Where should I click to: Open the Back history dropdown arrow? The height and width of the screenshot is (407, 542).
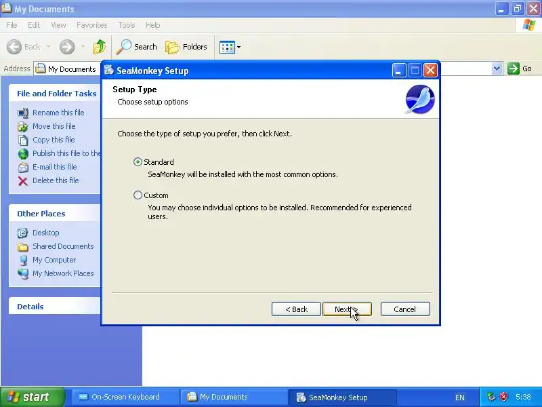click(x=48, y=47)
